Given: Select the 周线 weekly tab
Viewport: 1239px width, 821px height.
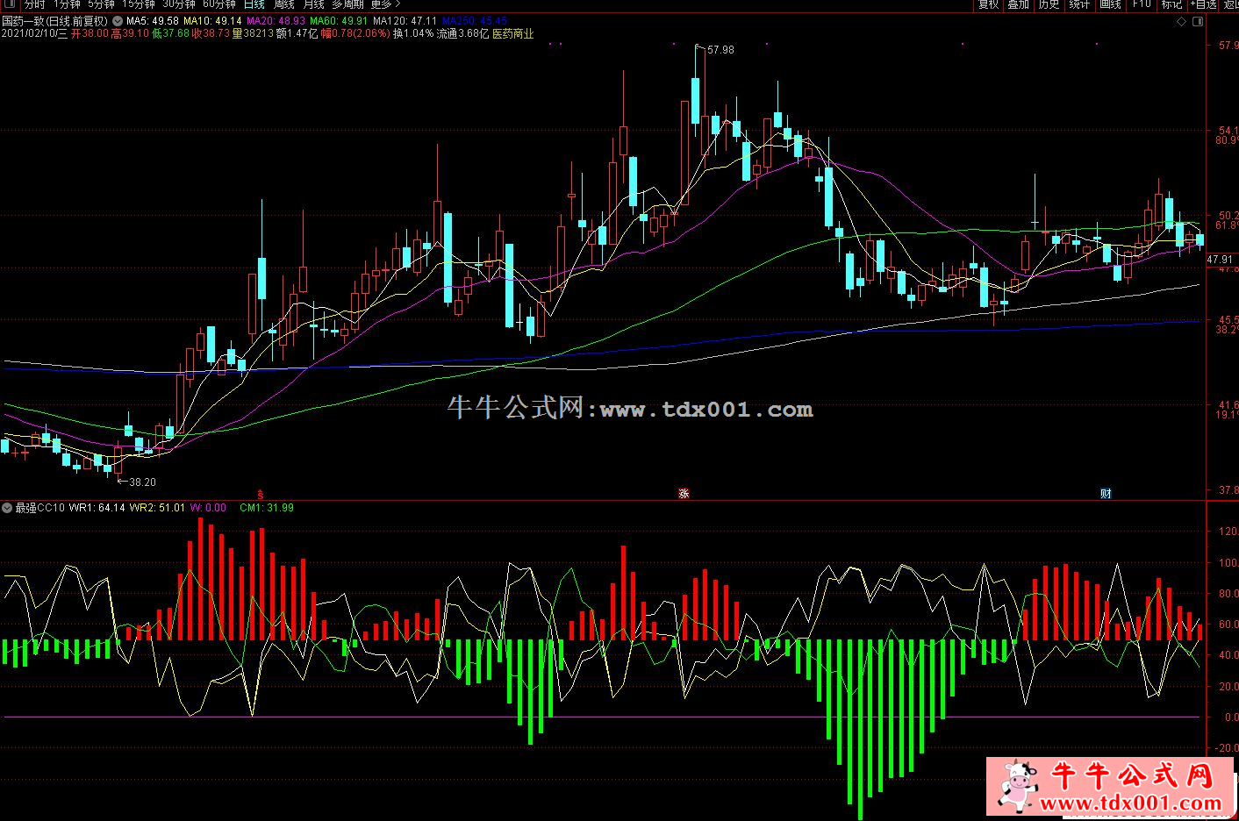Looking at the screenshot, I should coord(284,4).
